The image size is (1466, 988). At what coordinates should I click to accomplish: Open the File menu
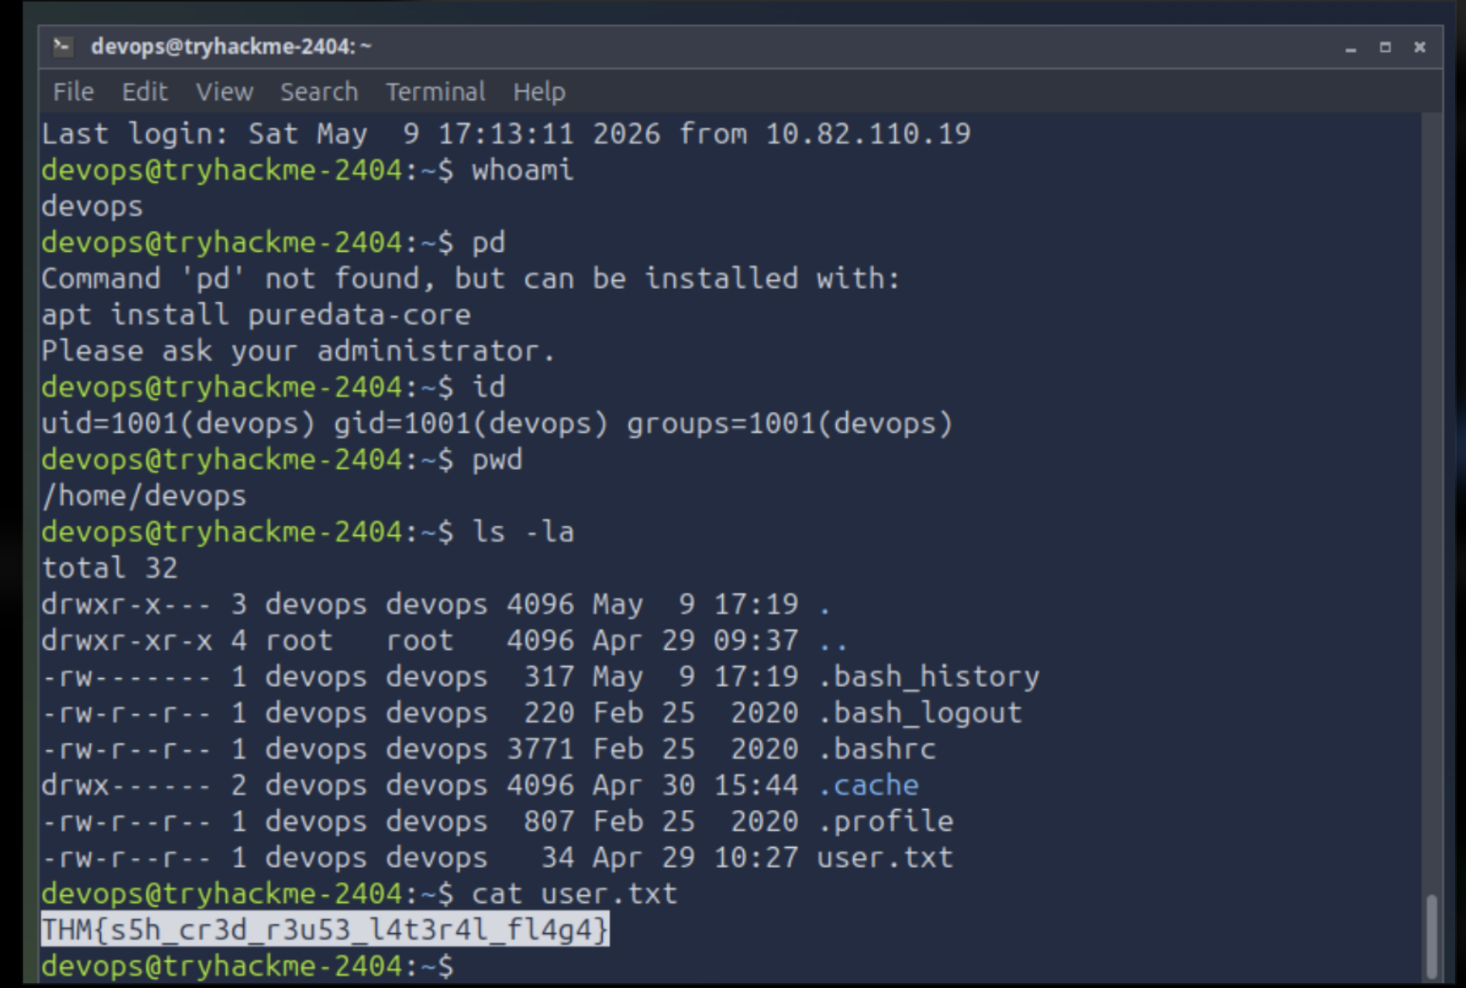pyautogui.click(x=74, y=92)
